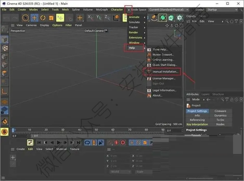Viewport: 244px width, 181px height.
Task: Click the yellow S icon
Action: (4, 132)
